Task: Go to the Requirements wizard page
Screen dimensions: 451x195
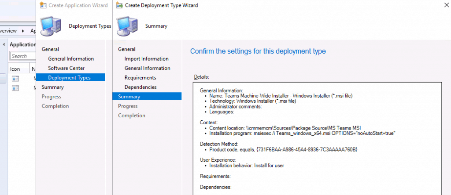Action: [x=140, y=78]
